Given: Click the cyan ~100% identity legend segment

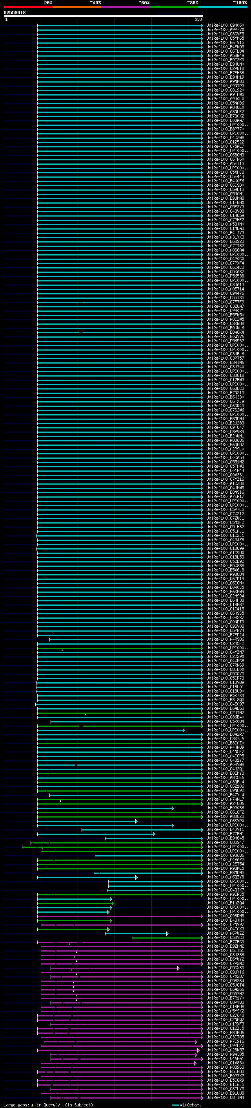Looking at the screenshot, I should (223, 7).
